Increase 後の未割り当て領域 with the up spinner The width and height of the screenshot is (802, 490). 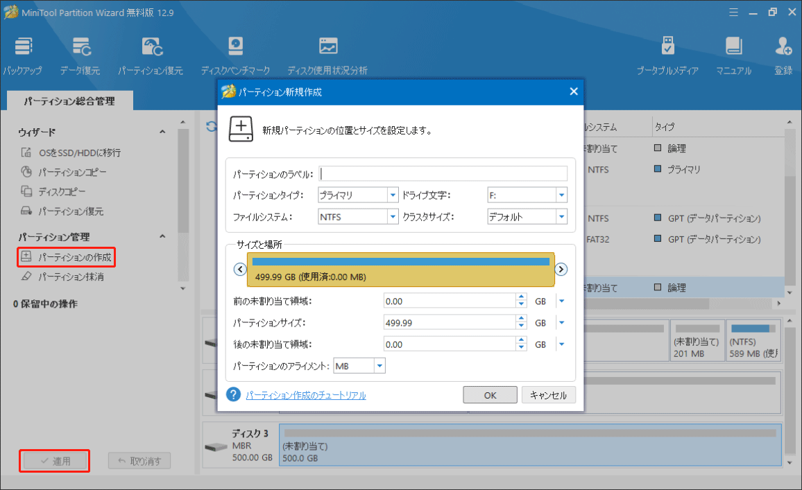[x=521, y=340]
